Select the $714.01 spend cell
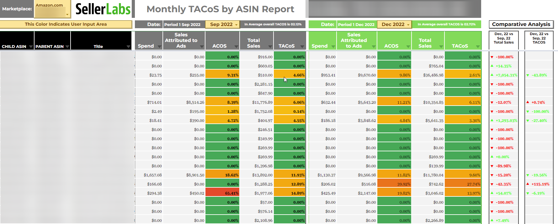 click(149, 102)
